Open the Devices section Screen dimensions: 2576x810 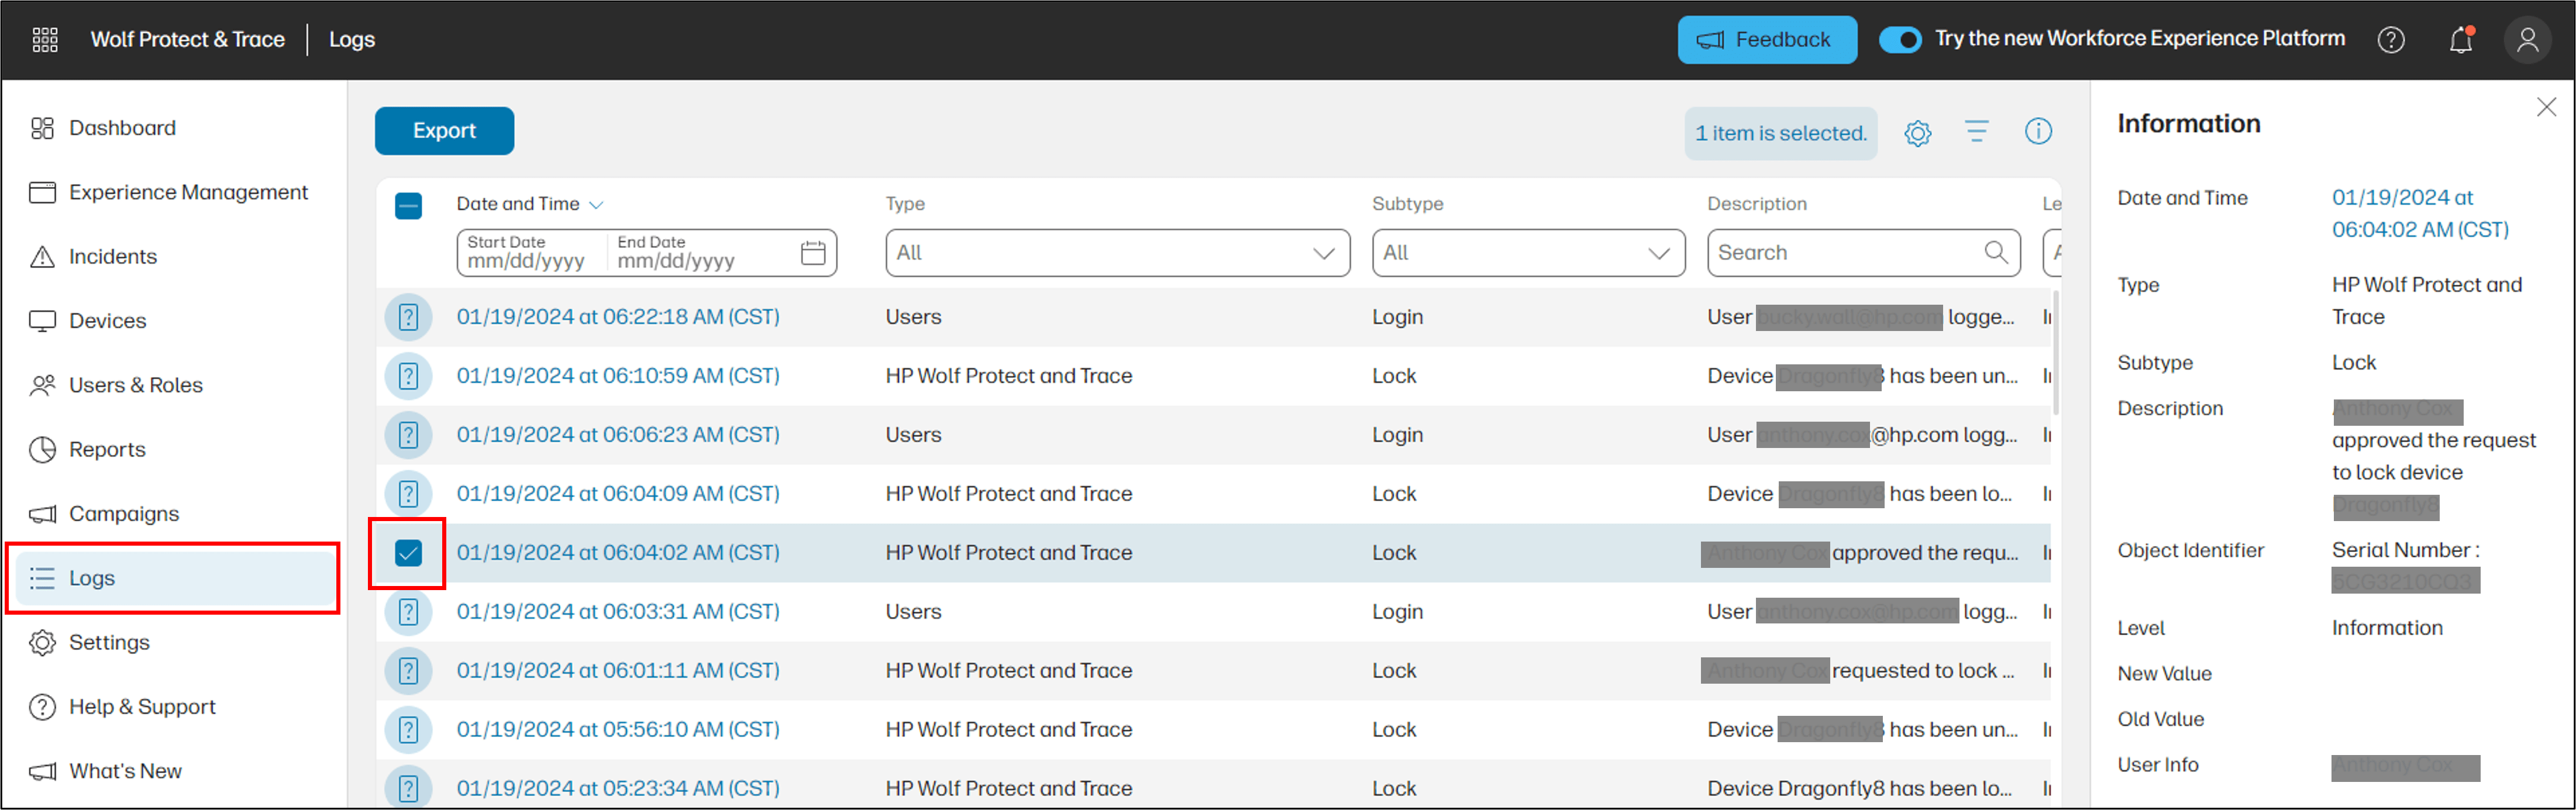(x=108, y=320)
